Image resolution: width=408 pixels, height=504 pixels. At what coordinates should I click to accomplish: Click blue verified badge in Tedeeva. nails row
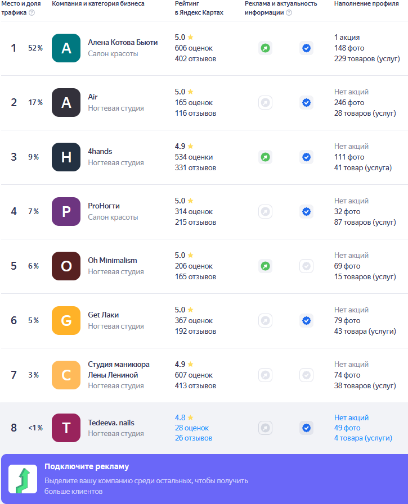tap(306, 428)
